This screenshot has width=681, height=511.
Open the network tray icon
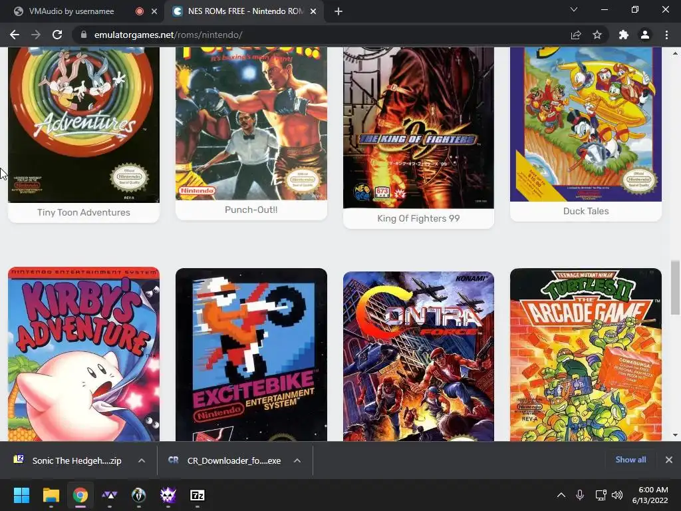(601, 495)
